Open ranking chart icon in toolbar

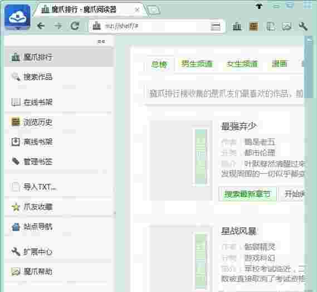pos(237,26)
